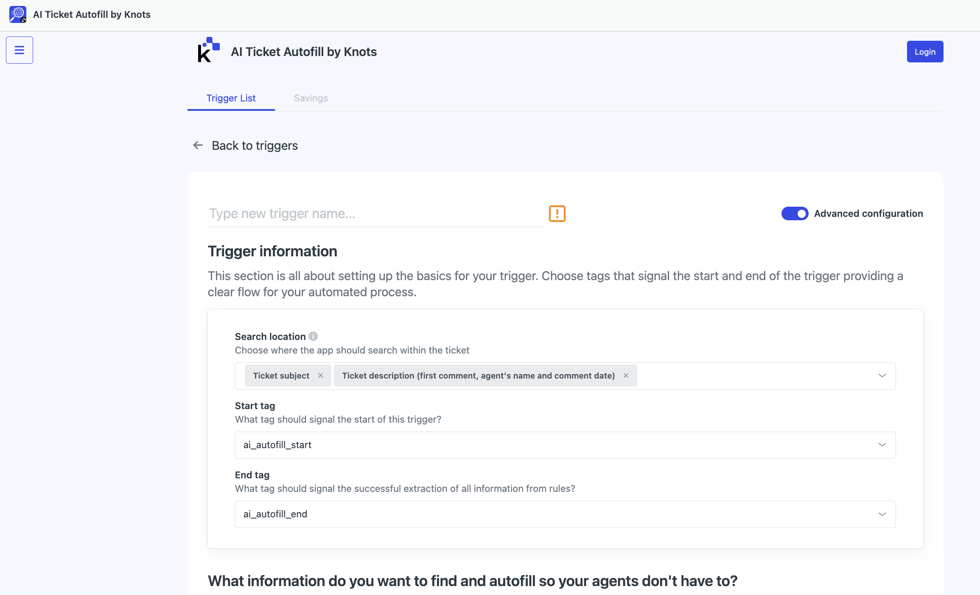Click the app icon in top bar
This screenshot has height=595, width=980.
[18, 14]
